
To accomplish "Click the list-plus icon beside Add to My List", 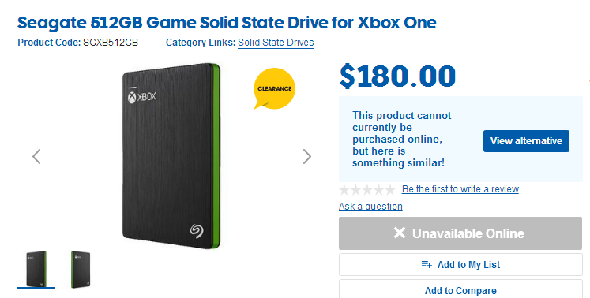I will point(427,265).
